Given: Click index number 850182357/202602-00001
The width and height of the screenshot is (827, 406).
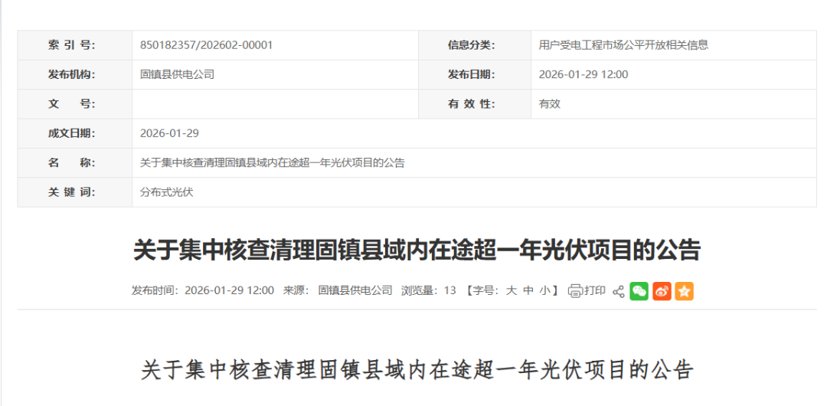Looking at the screenshot, I should pyautogui.click(x=206, y=45).
